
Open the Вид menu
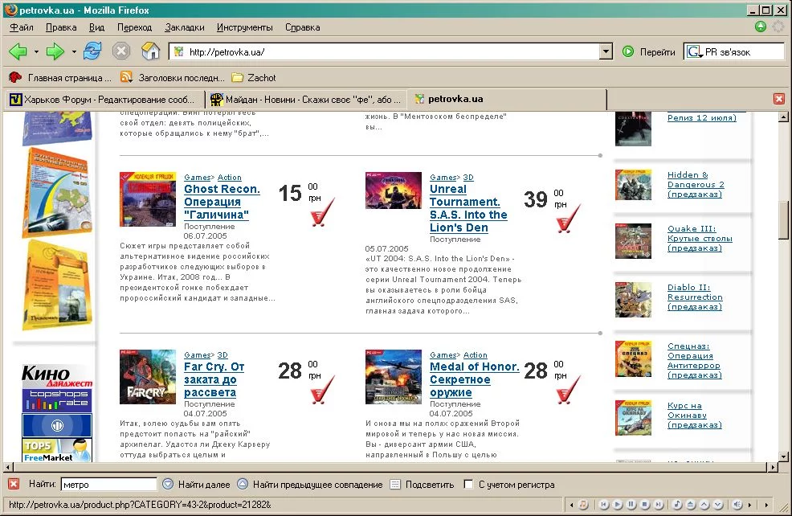tap(96, 27)
